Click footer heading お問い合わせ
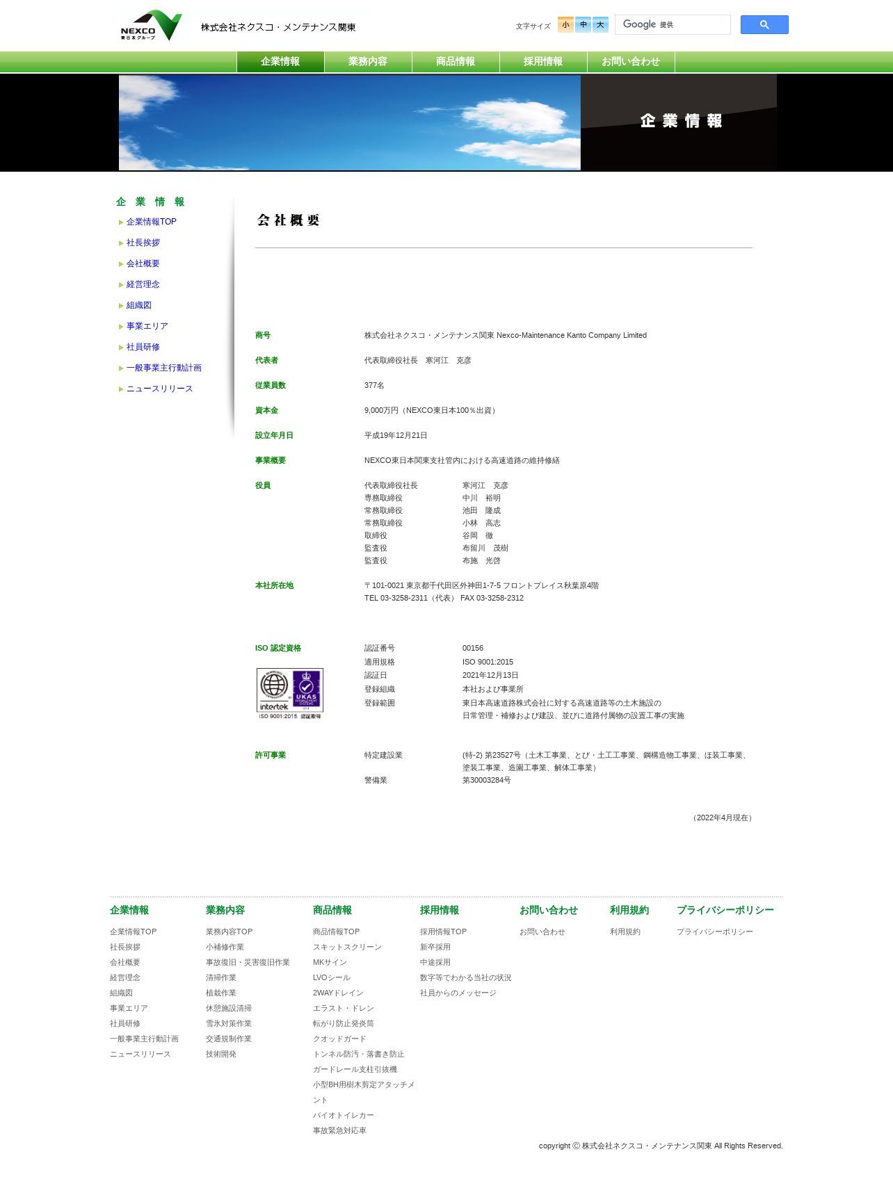The height and width of the screenshot is (1188, 893). 549,910
